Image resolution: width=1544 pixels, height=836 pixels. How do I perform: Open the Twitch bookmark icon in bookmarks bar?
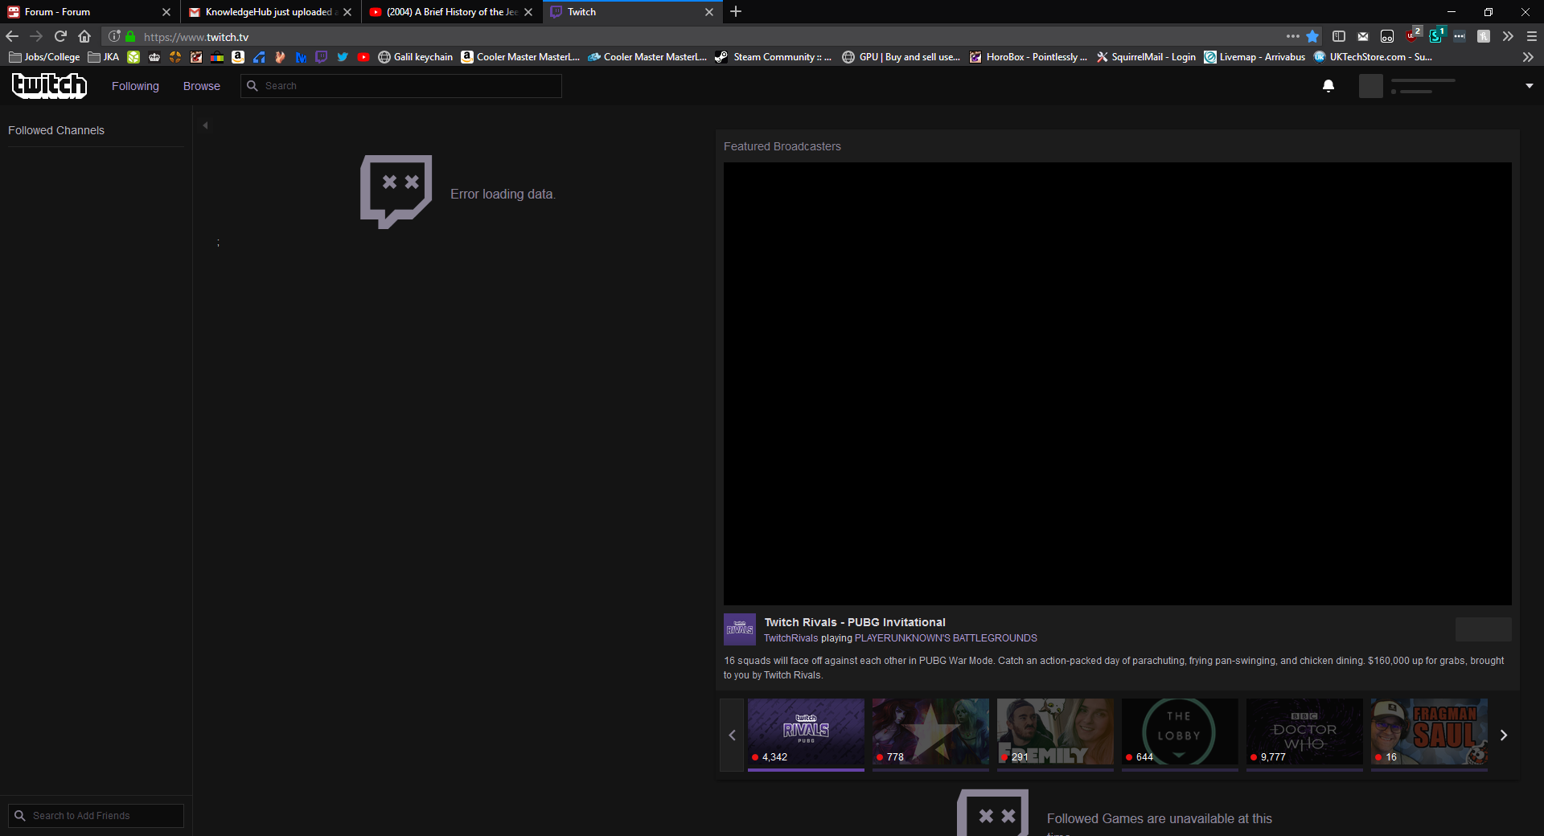coord(322,57)
